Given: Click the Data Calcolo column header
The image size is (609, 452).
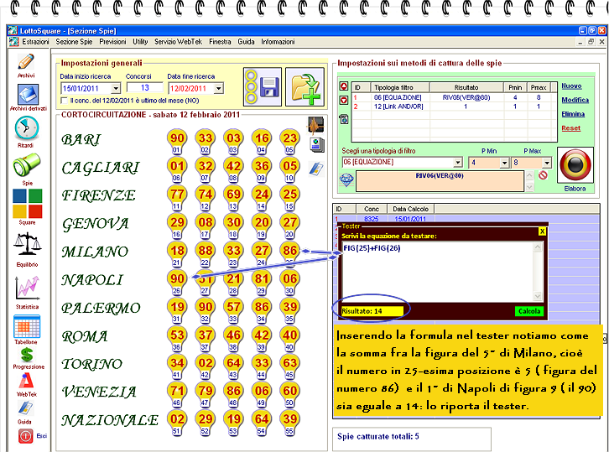Looking at the screenshot, I should tap(410, 209).
